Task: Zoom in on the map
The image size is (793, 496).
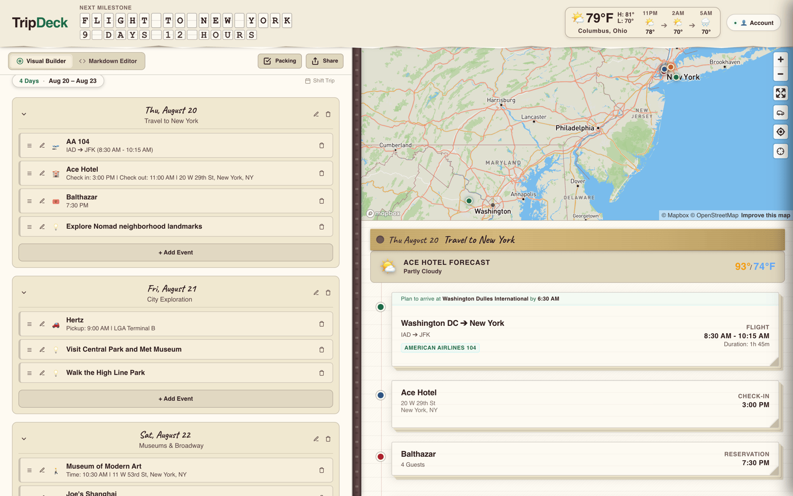Action: (781, 60)
